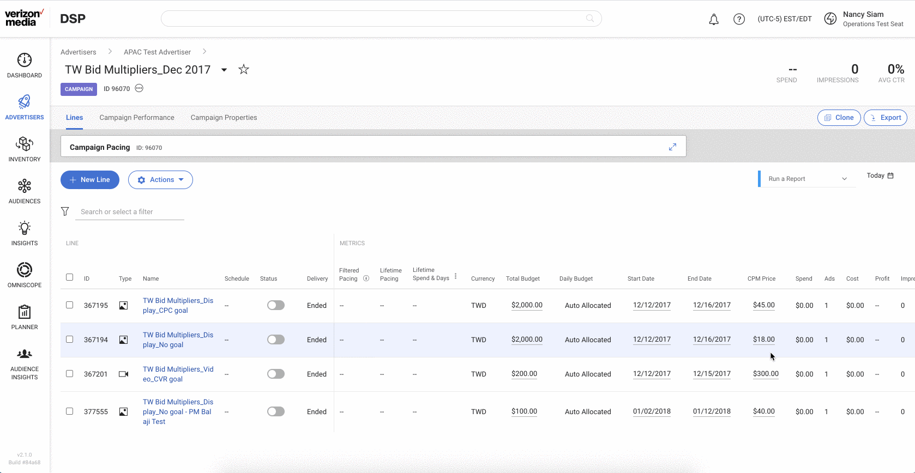Open TW Bid Multipliers_Display_CPC goal link

pos(178,305)
